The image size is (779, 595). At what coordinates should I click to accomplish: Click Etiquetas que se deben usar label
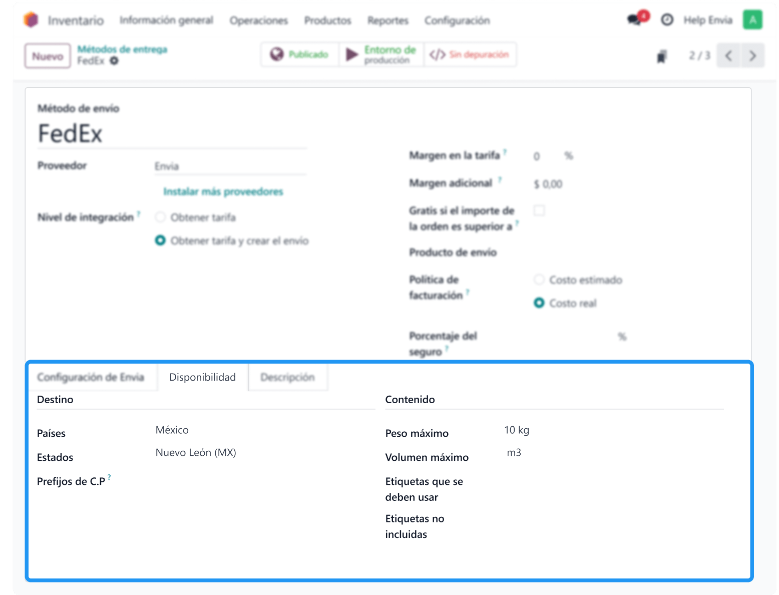424,489
